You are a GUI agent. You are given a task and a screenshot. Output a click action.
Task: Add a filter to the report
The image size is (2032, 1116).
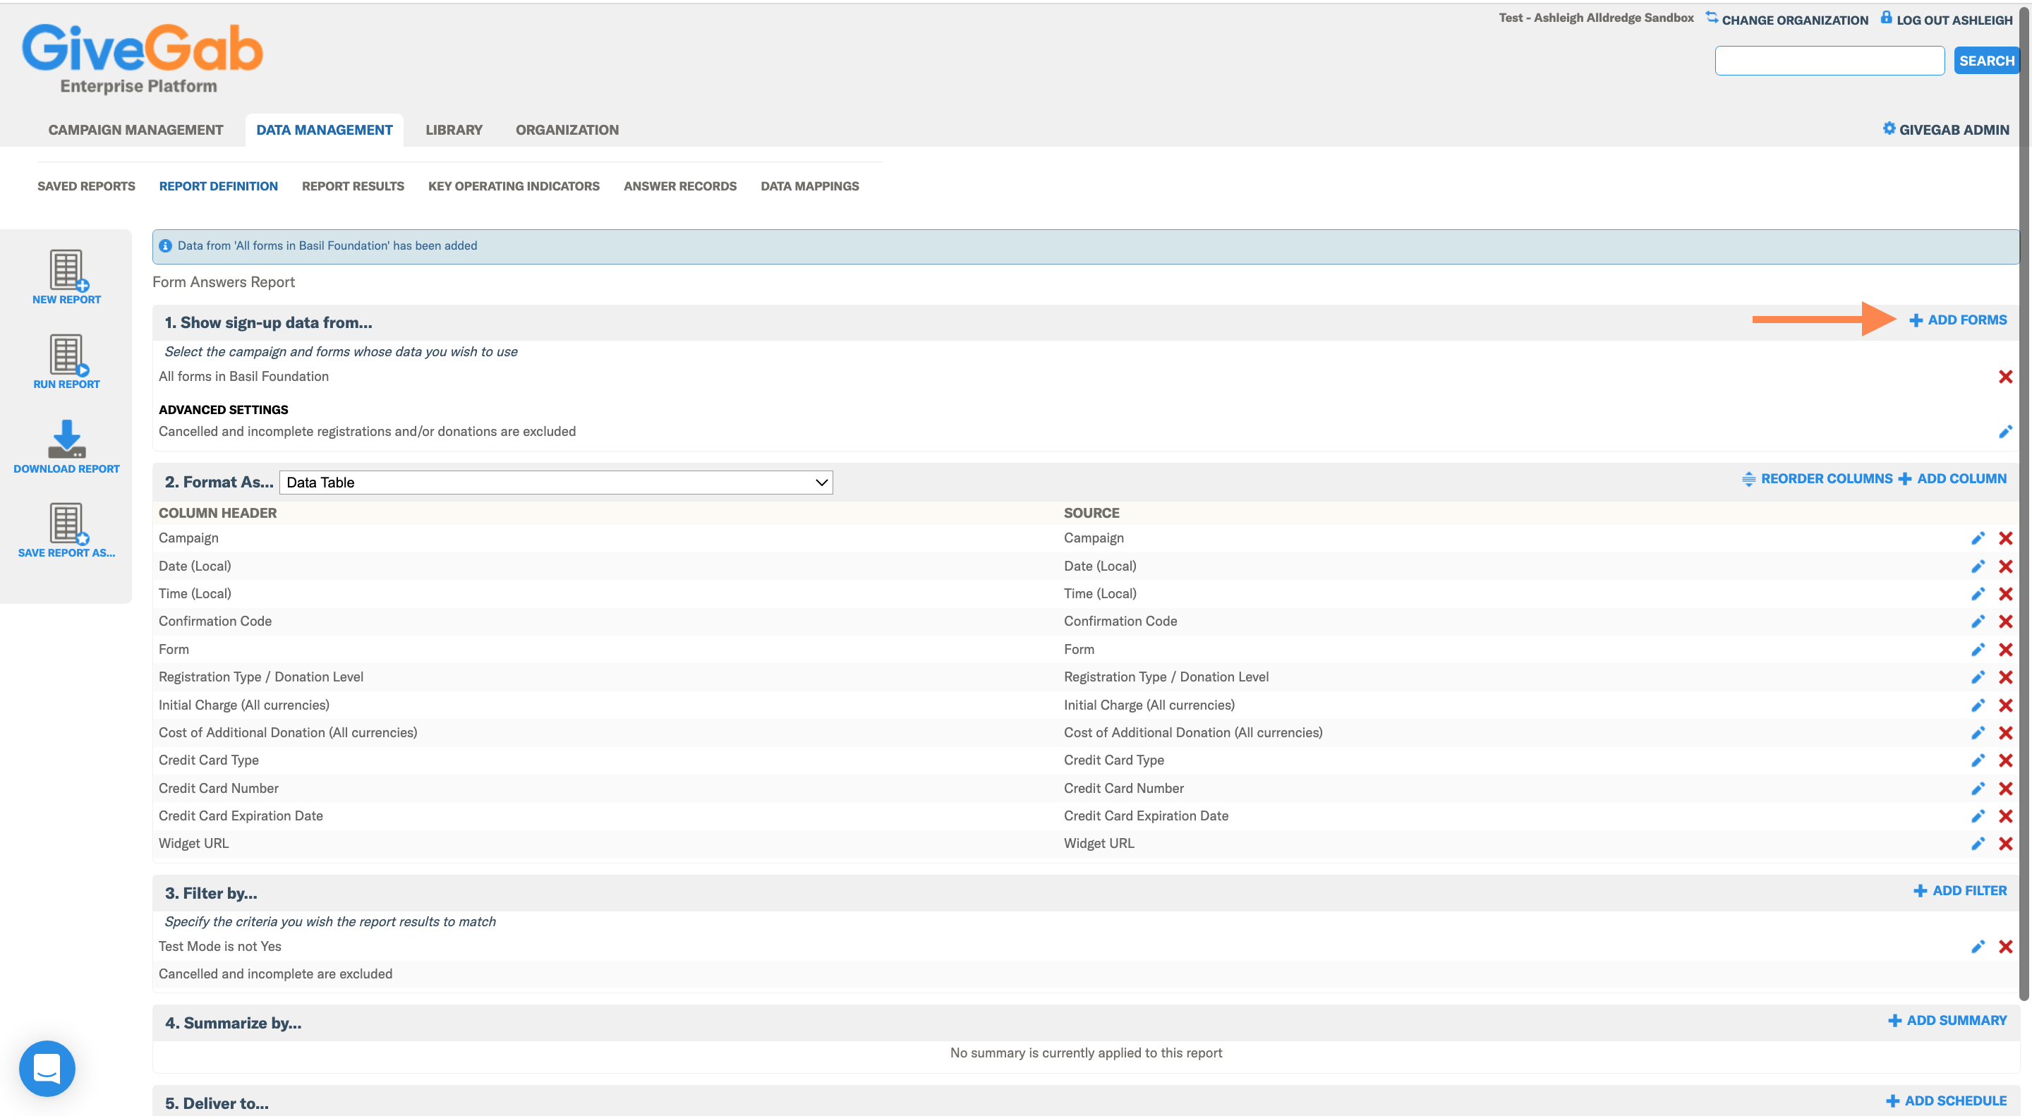pyautogui.click(x=1960, y=890)
